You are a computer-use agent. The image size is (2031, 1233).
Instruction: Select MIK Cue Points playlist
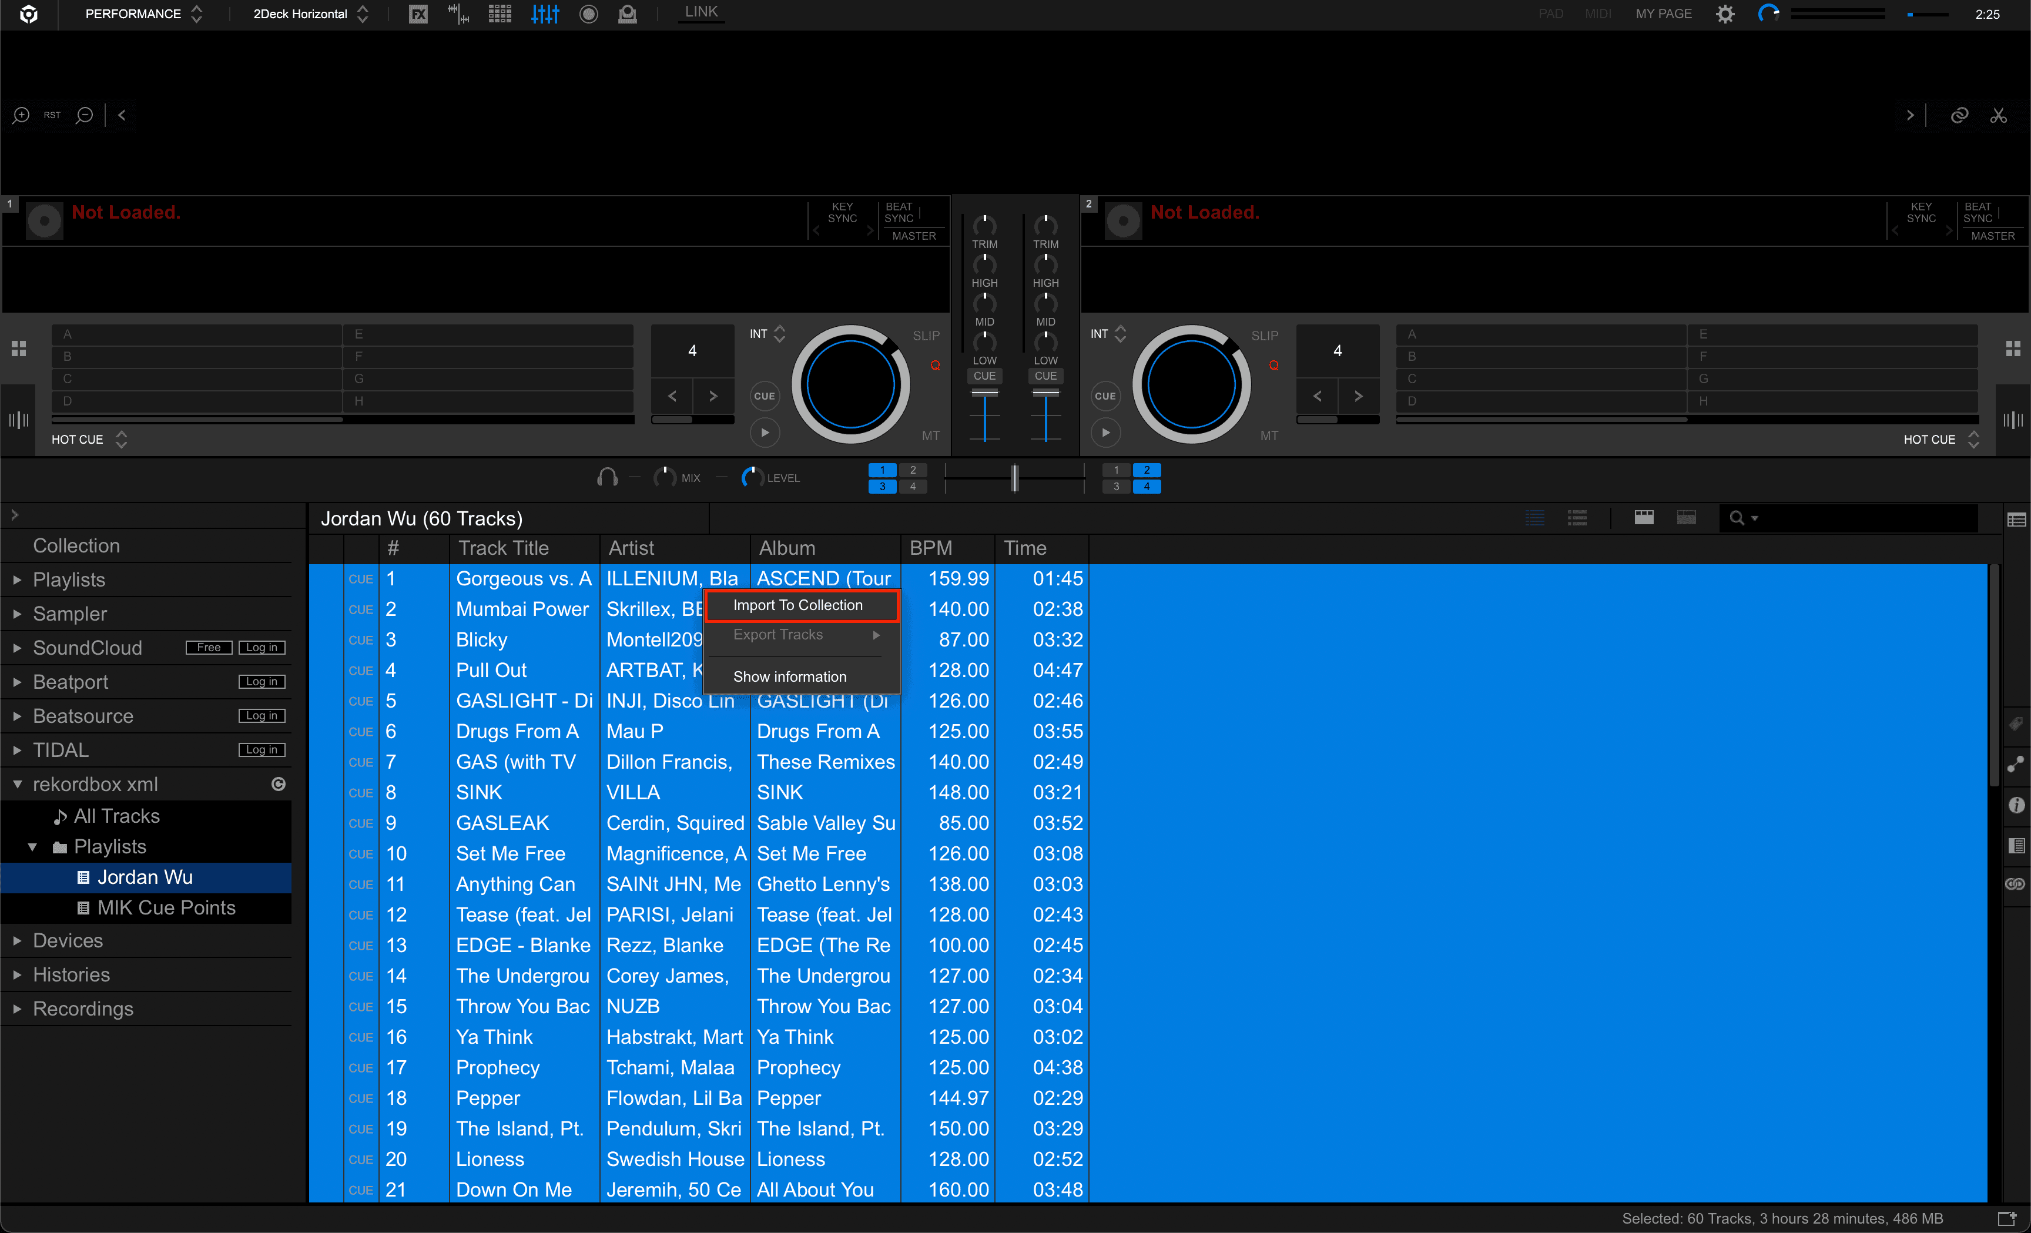click(166, 907)
